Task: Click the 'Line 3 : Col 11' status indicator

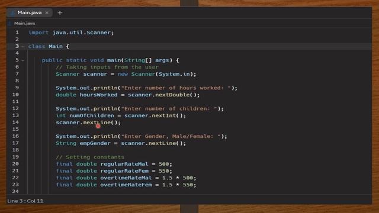Action: (x=25, y=201)
